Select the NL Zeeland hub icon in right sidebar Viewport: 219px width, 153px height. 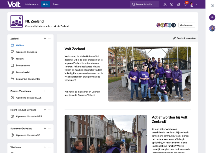(212, 17)
